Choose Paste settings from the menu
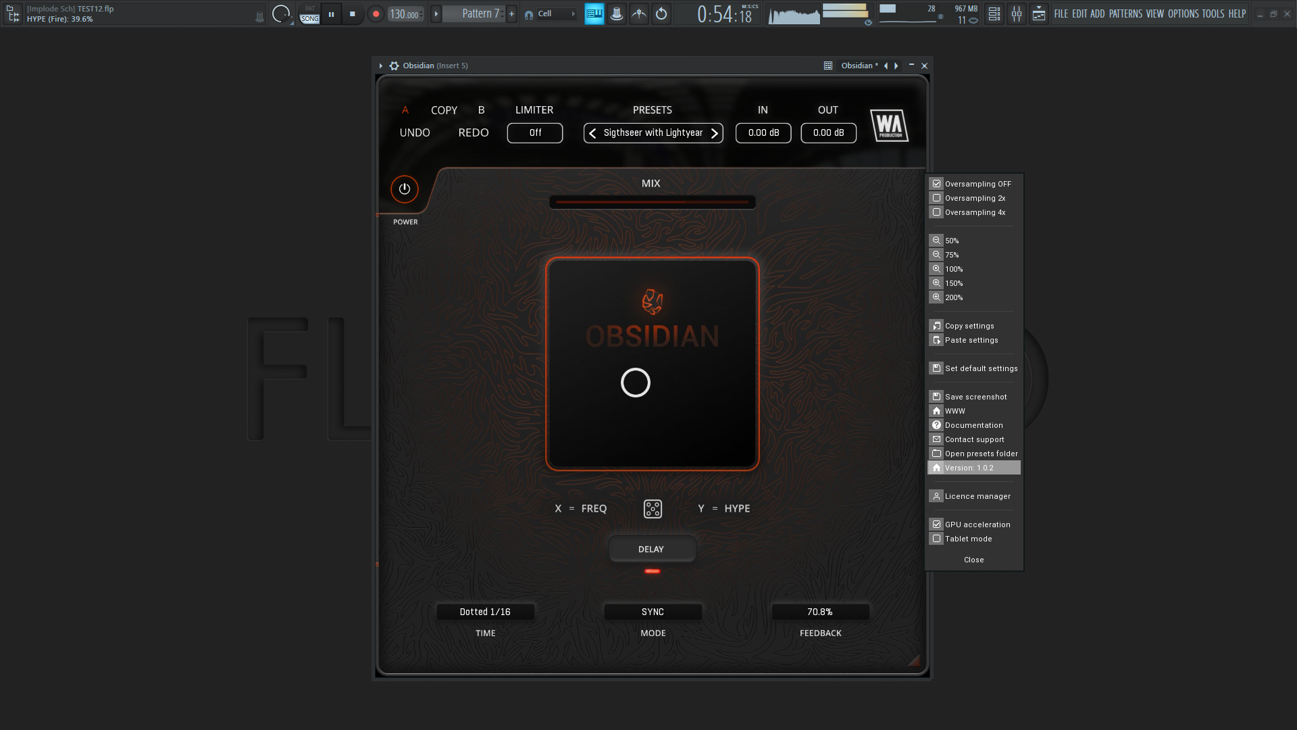This screenshot has height=730, width=1297. (x=974, y=340)
